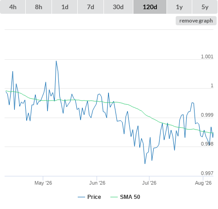The image size is (218, 209).
Task: Select the 4h time range tab
Action: 13,7
